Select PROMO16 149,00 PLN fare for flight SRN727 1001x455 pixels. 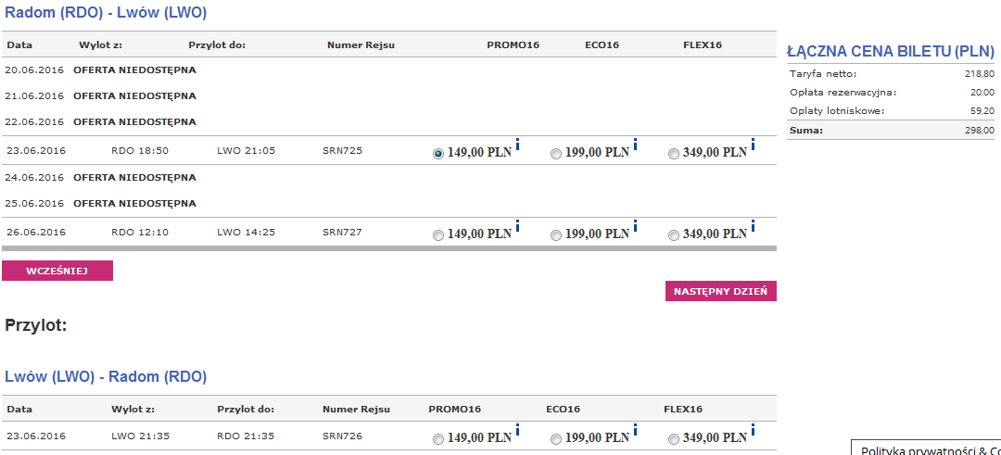tap(437, 235)
